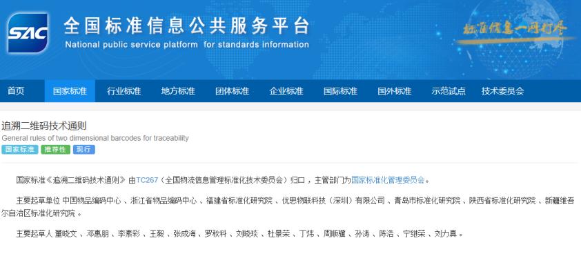Click 'National public service platform' subtitle
This screenshot has width=581, height=256.
[x=187, y=45]
